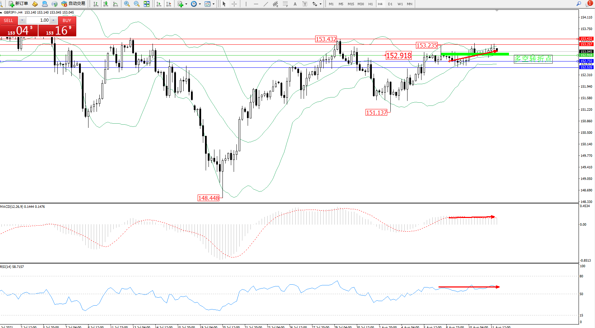This screenshot has height=328, width=595.
Task: Toggle AutoTrading (自动交易) button
Action: pos(73,4)
